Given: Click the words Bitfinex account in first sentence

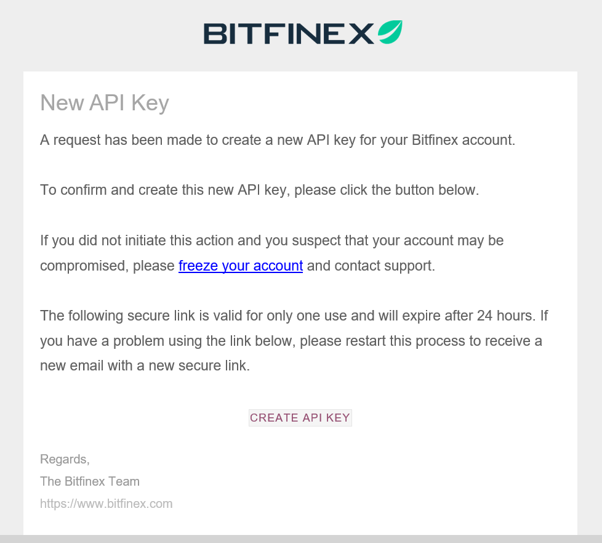Looking at the screenshot, I should point(464,140).
